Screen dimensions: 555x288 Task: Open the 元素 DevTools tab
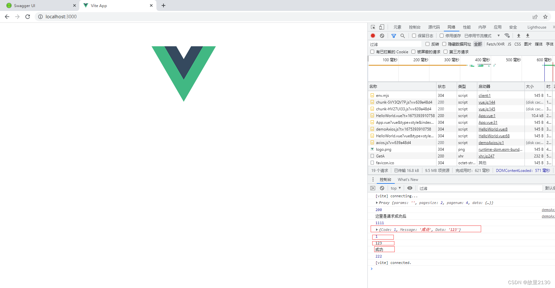pyautogui.click(x=397, y=27)
